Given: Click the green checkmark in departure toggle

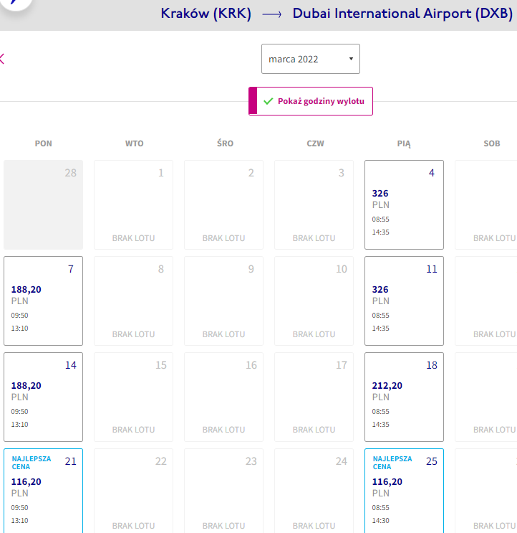Looking at the screenshot, I should click(269, 101).
